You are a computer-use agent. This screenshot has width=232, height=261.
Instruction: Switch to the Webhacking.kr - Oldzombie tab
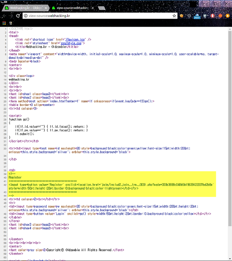point(26,8)
